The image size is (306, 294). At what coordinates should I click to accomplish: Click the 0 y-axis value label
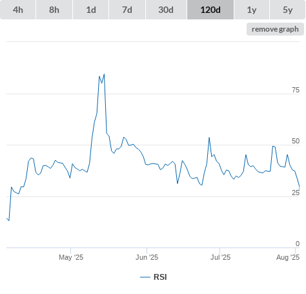pyautogui.click(x=298, y=244)
